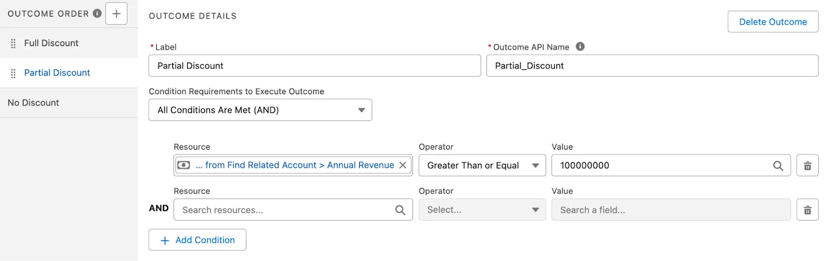Delete the empty second condition row
Image resolution: width=829 pixels, height=261 pixels.
807,210
